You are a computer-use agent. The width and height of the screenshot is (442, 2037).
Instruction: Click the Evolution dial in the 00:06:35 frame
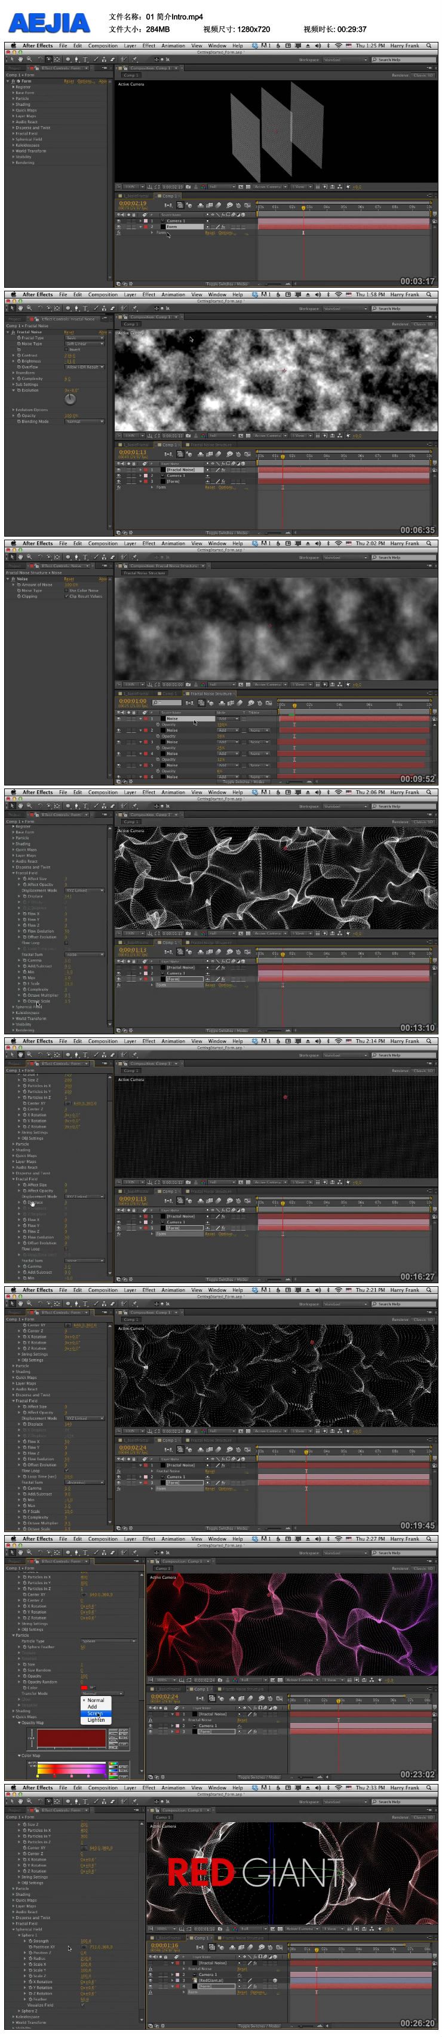(x=70, y=398)
